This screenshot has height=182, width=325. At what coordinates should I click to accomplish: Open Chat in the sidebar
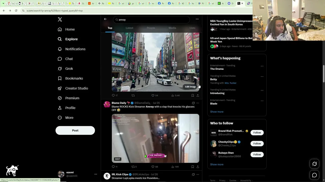pos(65,59)
